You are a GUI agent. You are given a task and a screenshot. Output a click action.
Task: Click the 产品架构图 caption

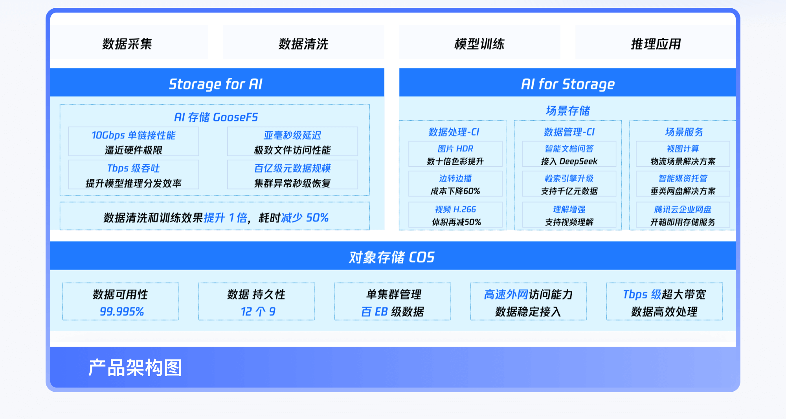coord(135,368)
